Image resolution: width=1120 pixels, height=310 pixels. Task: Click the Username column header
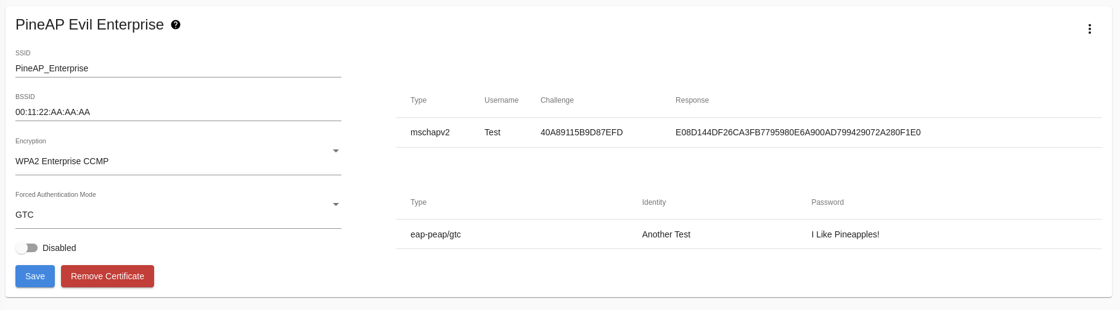[x=502, y=100]
